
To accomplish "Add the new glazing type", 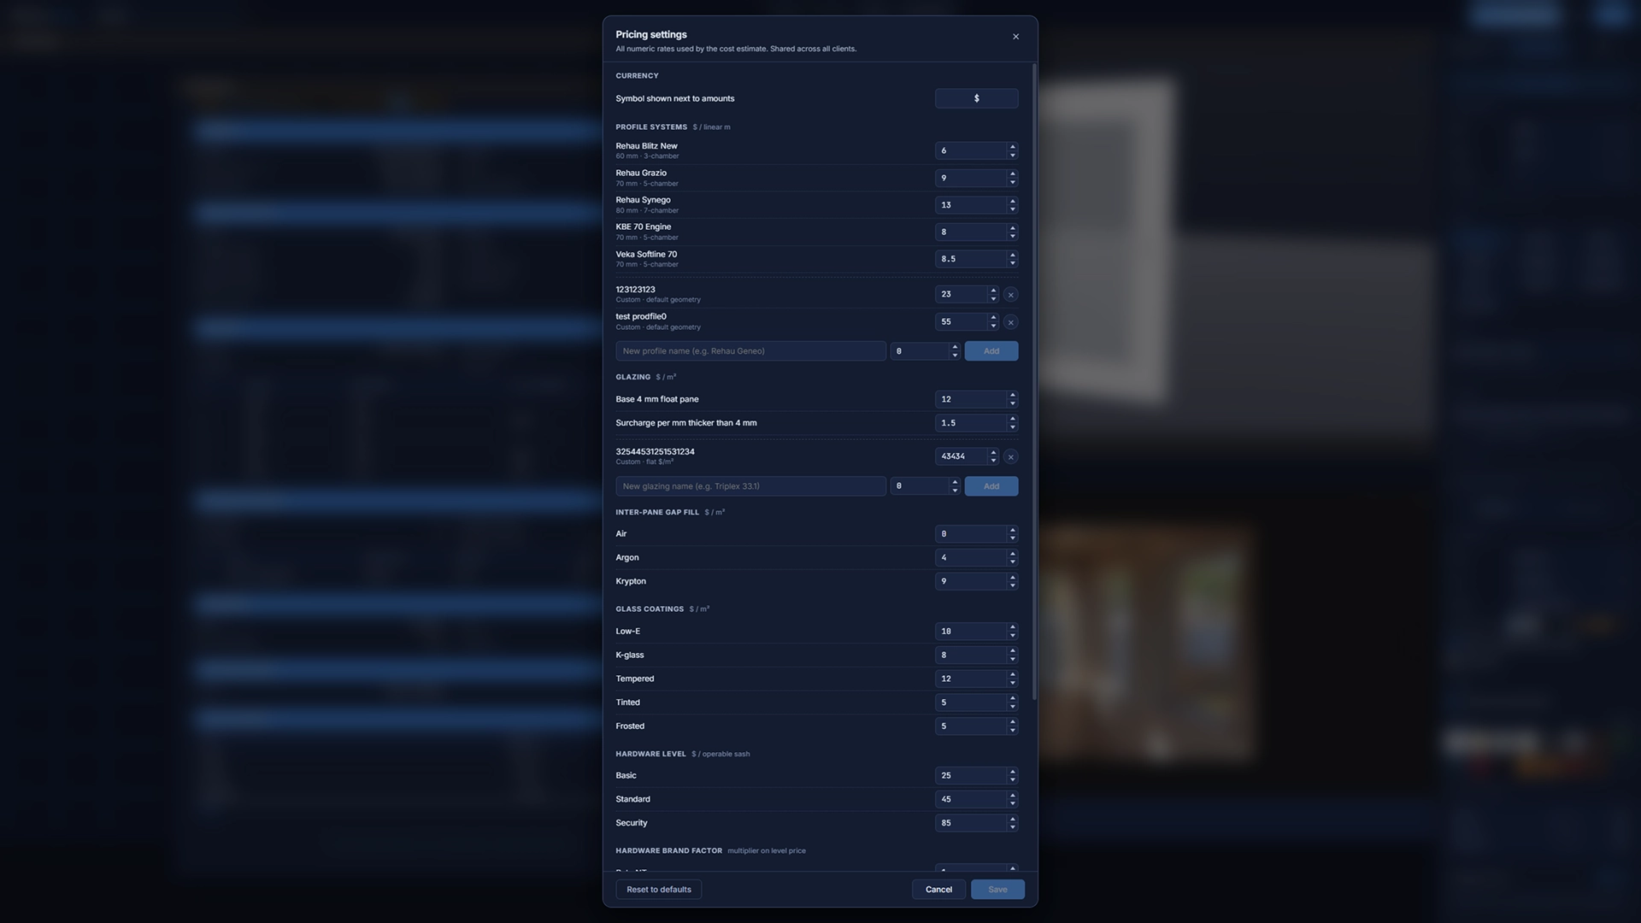I will tap(991, 486).
